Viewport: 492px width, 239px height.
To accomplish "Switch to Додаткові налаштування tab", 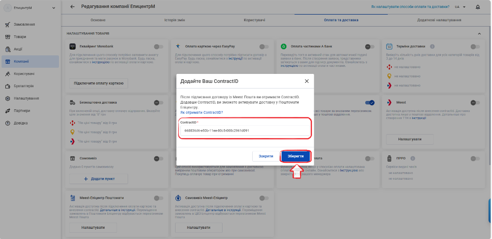I will click(x=439, y=20).
